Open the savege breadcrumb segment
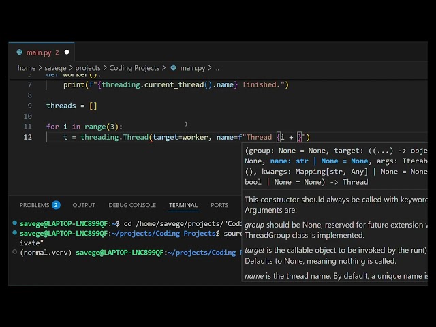This screenshot has height=327, width=436. click(x=55, y=68)
